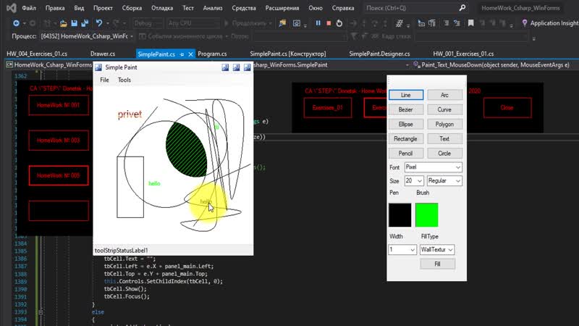Click the red Close button
The height and width of the screenshot is (326, 579).
(507, 108)
